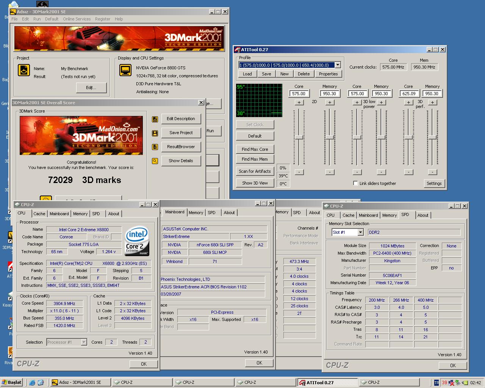Open the Processor #1 selection dropdown
The height and width of the screenshot is (388, 485).
coord(84,342)
